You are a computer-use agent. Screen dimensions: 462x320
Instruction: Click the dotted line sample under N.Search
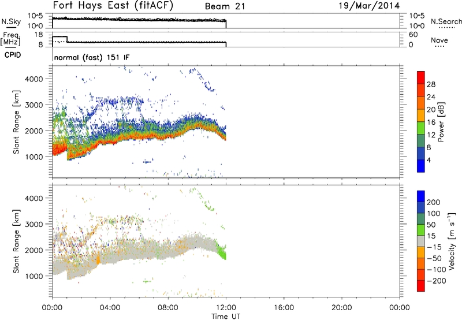point(446,28)
